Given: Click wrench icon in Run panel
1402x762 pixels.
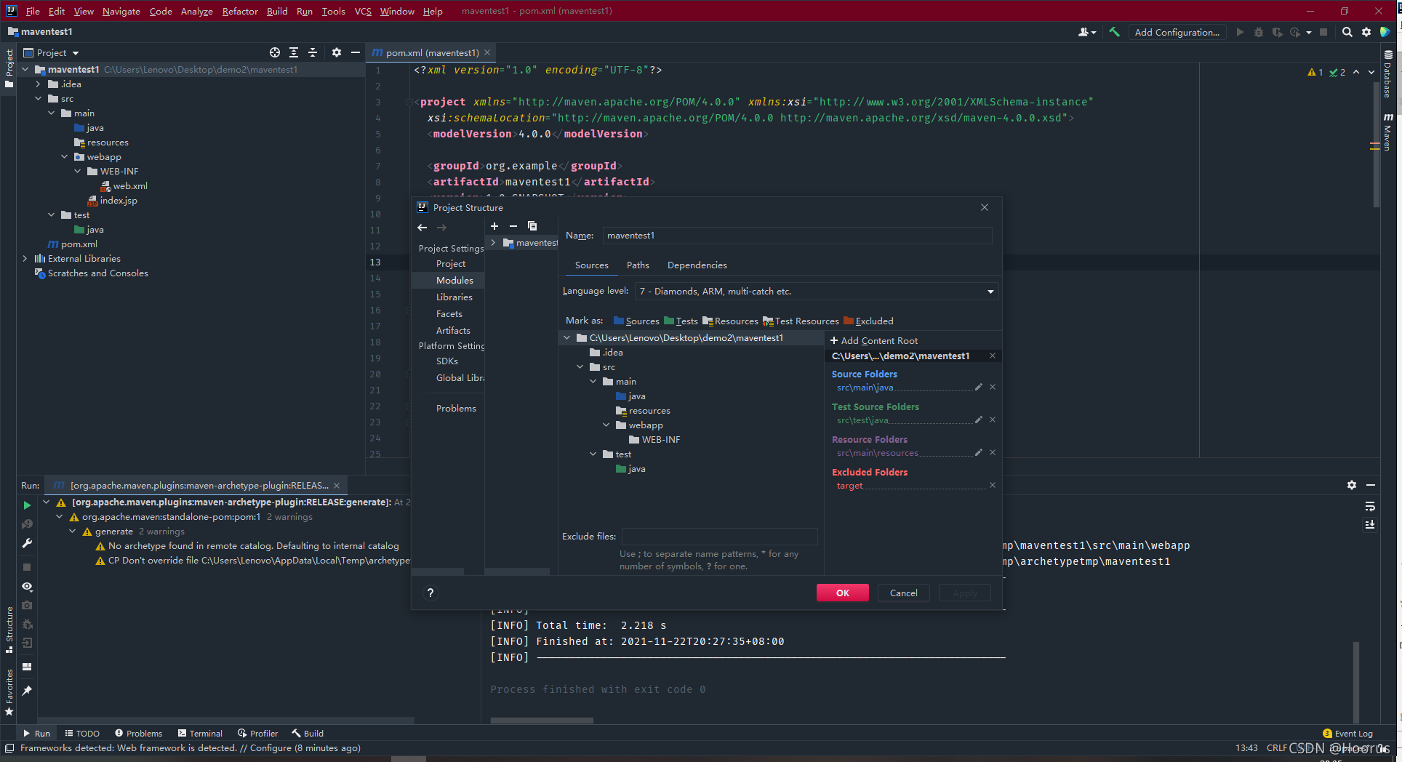Looking at the screenshot, I should click(27, 543).
